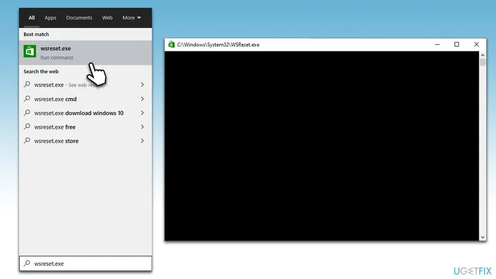Click the scrollbar thumb in WSReset window
Viewport: 496px width, 279px height.
coord(482,62)
